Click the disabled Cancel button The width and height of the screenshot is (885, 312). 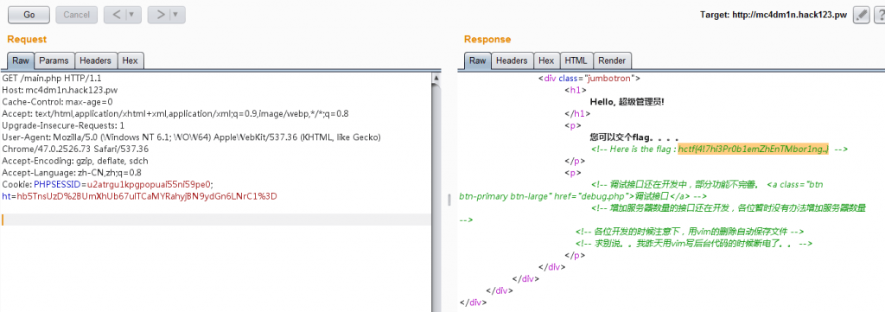tap(76, 15)
